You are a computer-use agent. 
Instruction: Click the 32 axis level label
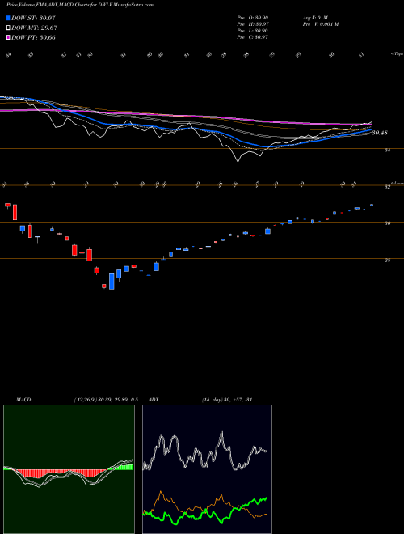coord(387,187)
